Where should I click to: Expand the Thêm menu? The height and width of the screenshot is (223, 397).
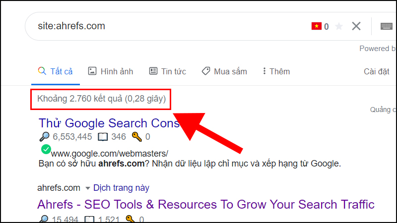pos(276,71)
